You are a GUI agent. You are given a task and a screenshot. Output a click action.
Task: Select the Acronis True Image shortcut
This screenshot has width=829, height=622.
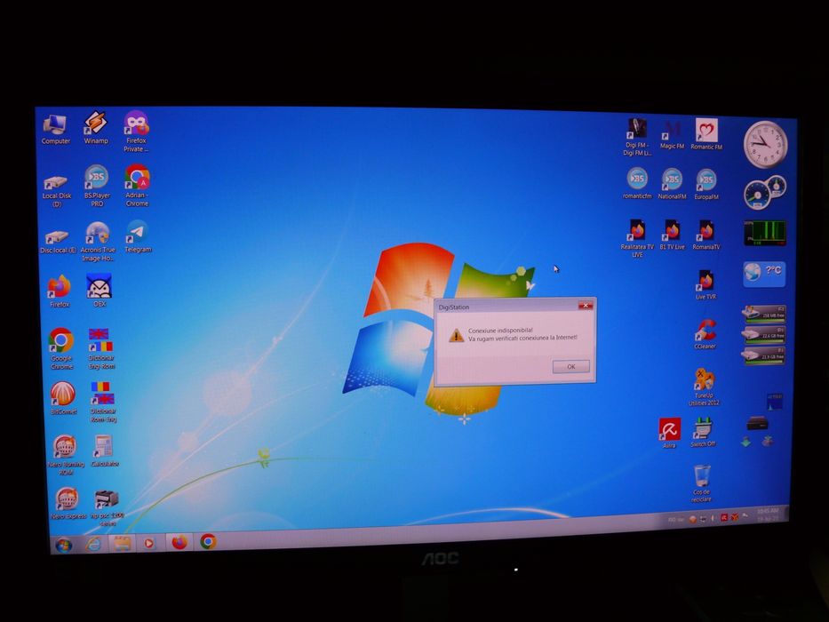(x=98, y=242)
